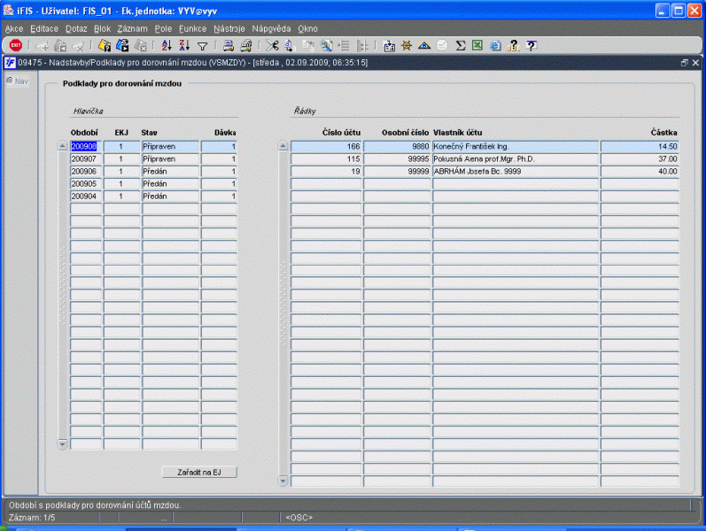The height and width of the screenshot is (531, 706).
Task: Click the ship wheel navigator icon
Action: tap(406, 45)
